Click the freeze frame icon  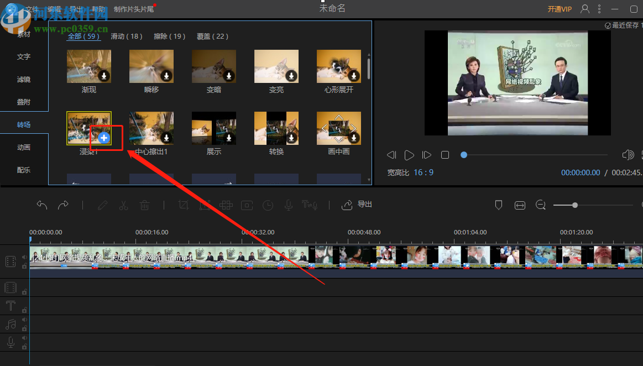[247, 205]
